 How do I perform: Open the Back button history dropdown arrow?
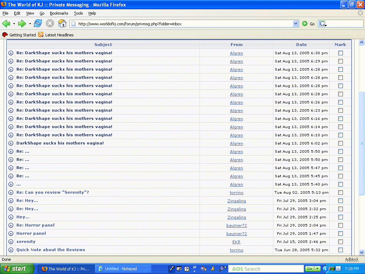coord(14,24)
